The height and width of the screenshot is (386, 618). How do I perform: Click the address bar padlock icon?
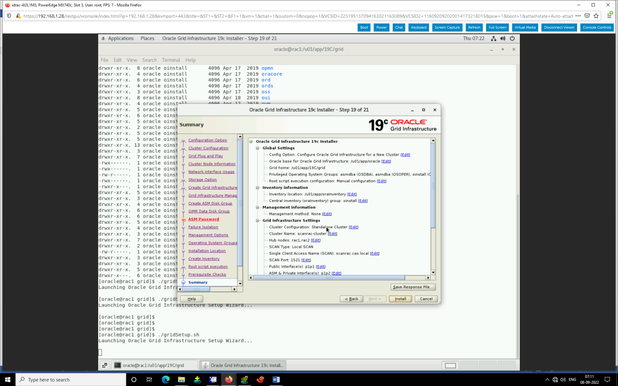[18, 16]
